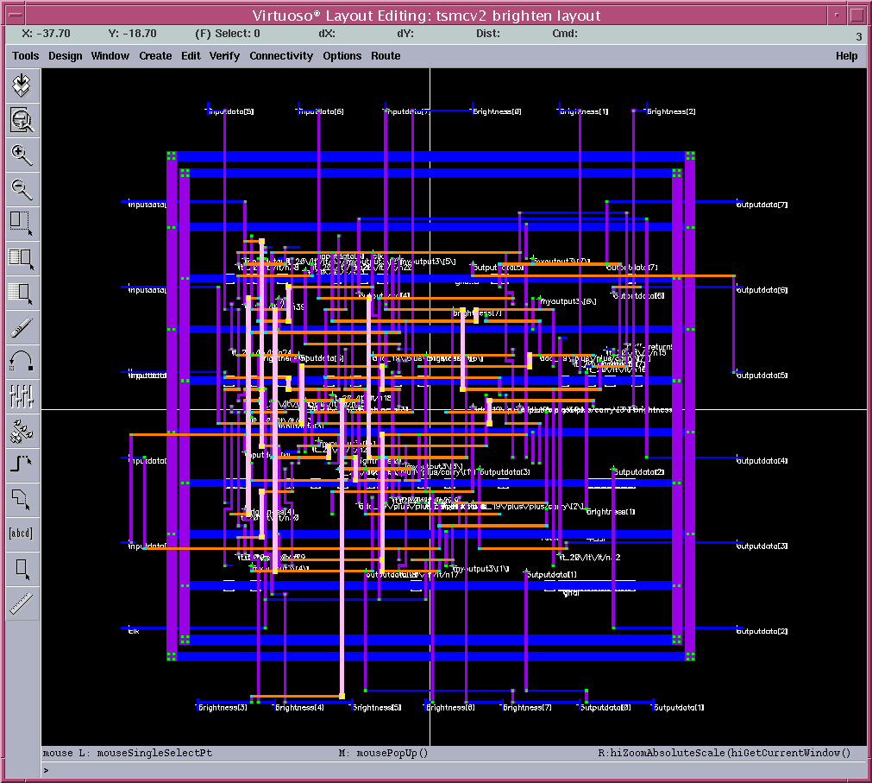Click the Undo arrow icon

click(21, 361)
